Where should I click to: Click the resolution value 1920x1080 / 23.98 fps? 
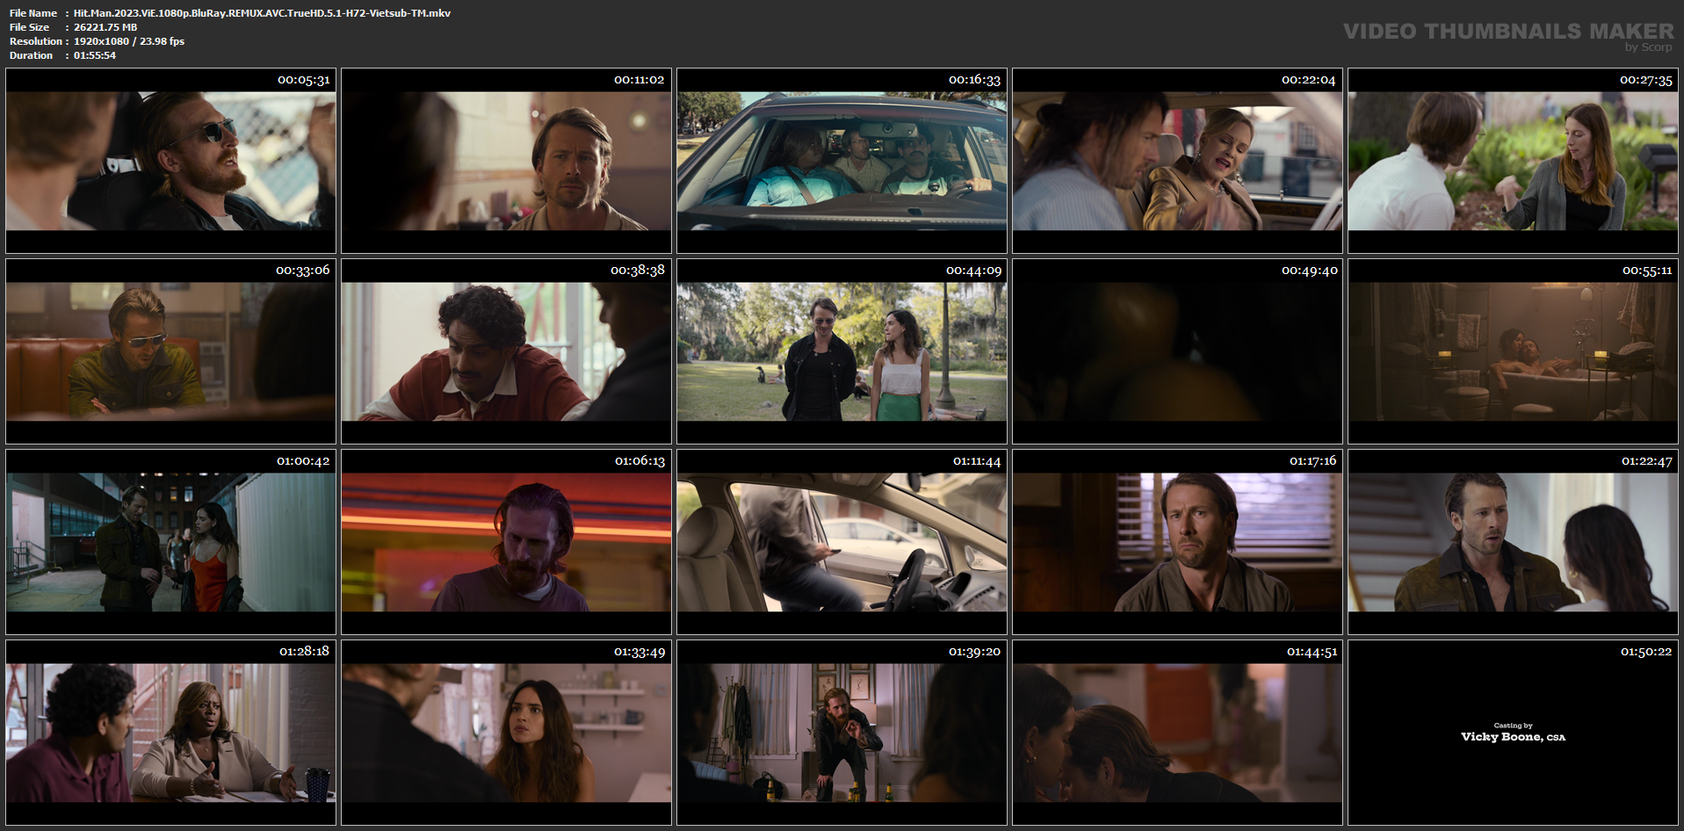129,41
